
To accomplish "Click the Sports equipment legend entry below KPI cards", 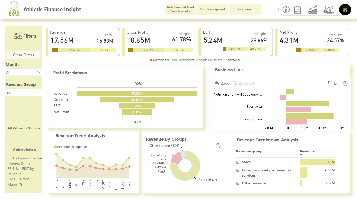I will click(209, 60).
